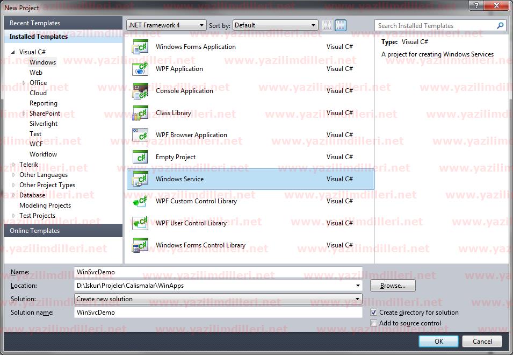Select the Silverlight category
Viewport: 513px width, 355px height.
tap(43, 124)
